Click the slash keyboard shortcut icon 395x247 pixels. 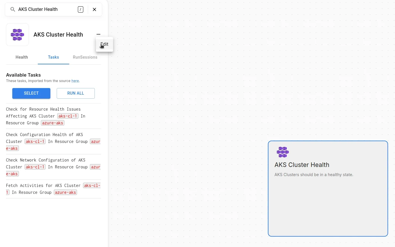tap(80, 9)
